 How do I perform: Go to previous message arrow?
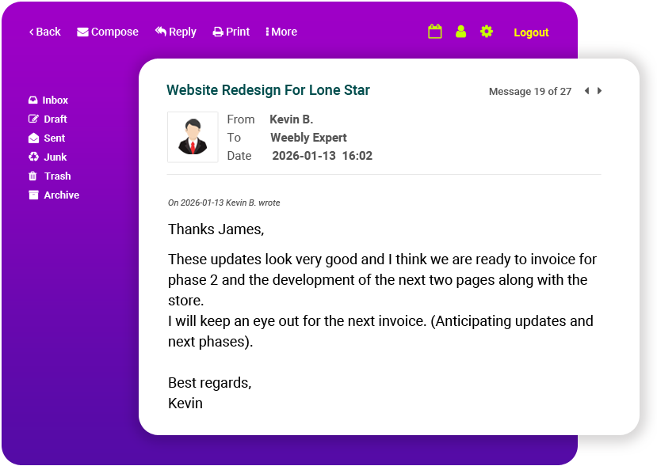(x=586, y=91)
